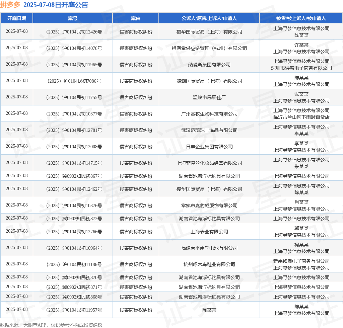
Task: Select plaintiff 广州富妆生物科技有限公司
Action: [209, 114]
